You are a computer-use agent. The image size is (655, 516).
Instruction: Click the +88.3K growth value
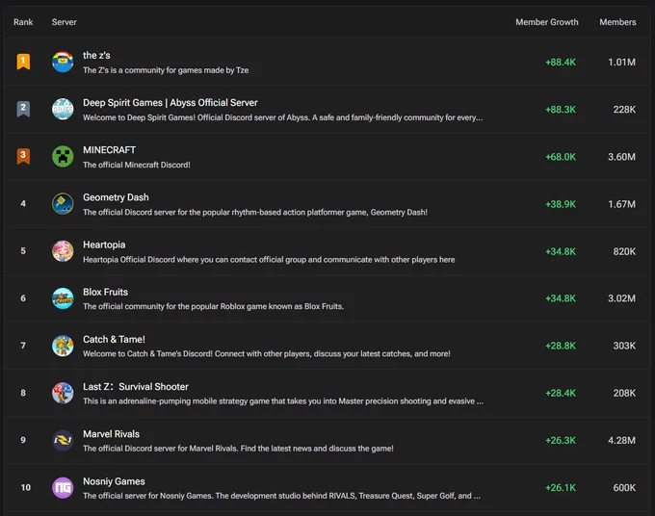[561, 110]
